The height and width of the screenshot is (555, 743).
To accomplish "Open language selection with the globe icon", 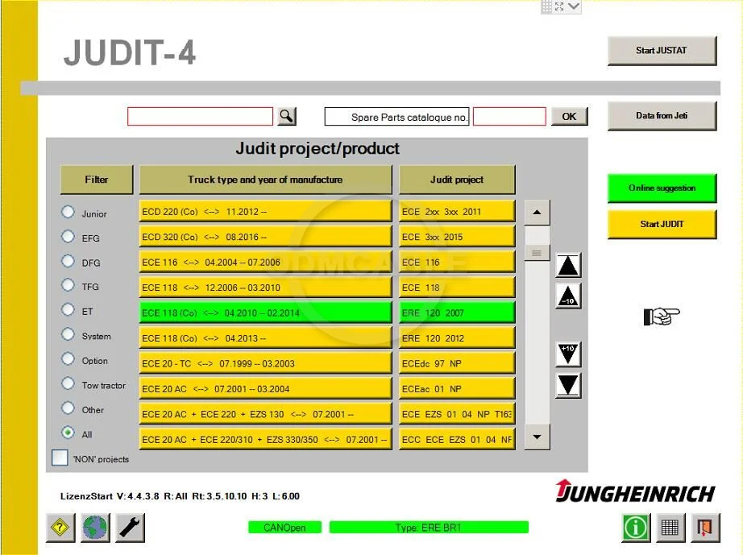I will pos(95,527).
